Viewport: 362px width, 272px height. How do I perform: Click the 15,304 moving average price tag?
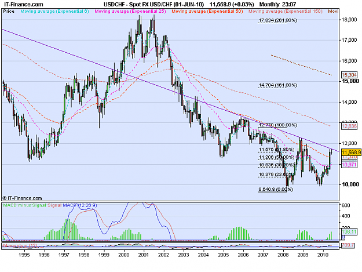[349, 75]
